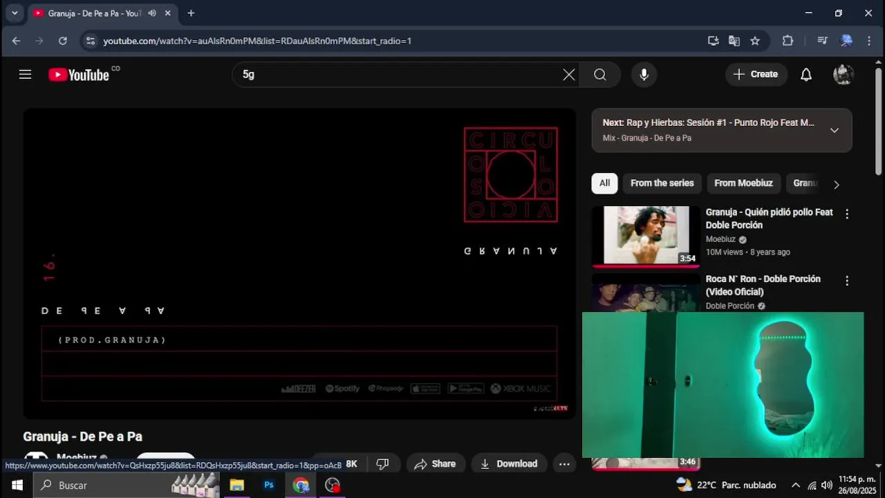Go back with the browser back arrow
Viewport: 885px width, 498px height.
tap(16, 41)
